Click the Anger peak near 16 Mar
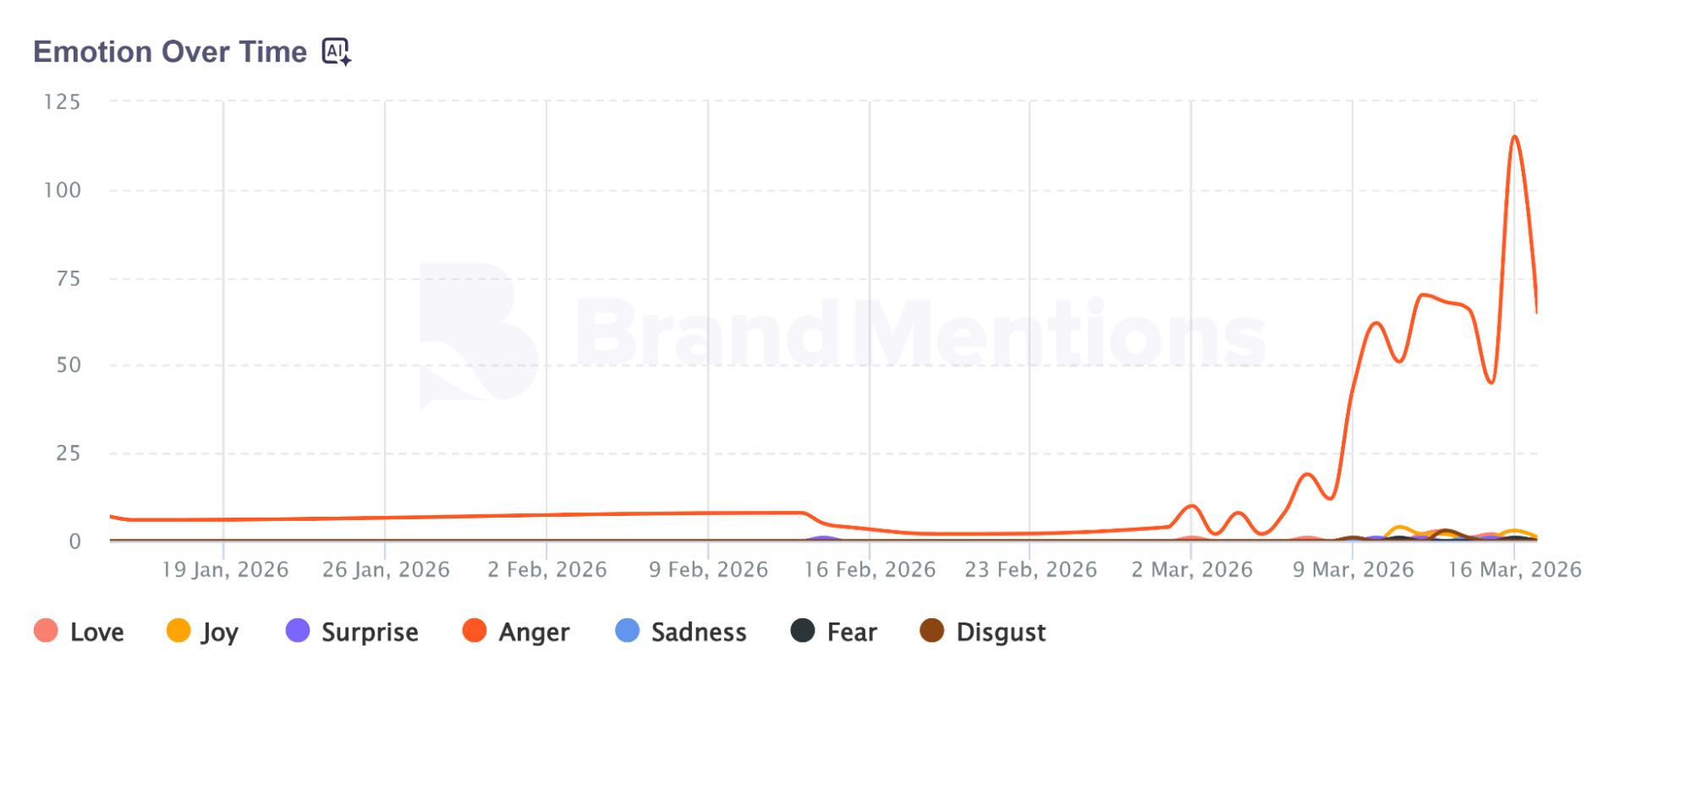Viewport: 1691px width, 806px height. coord(1514,137)
